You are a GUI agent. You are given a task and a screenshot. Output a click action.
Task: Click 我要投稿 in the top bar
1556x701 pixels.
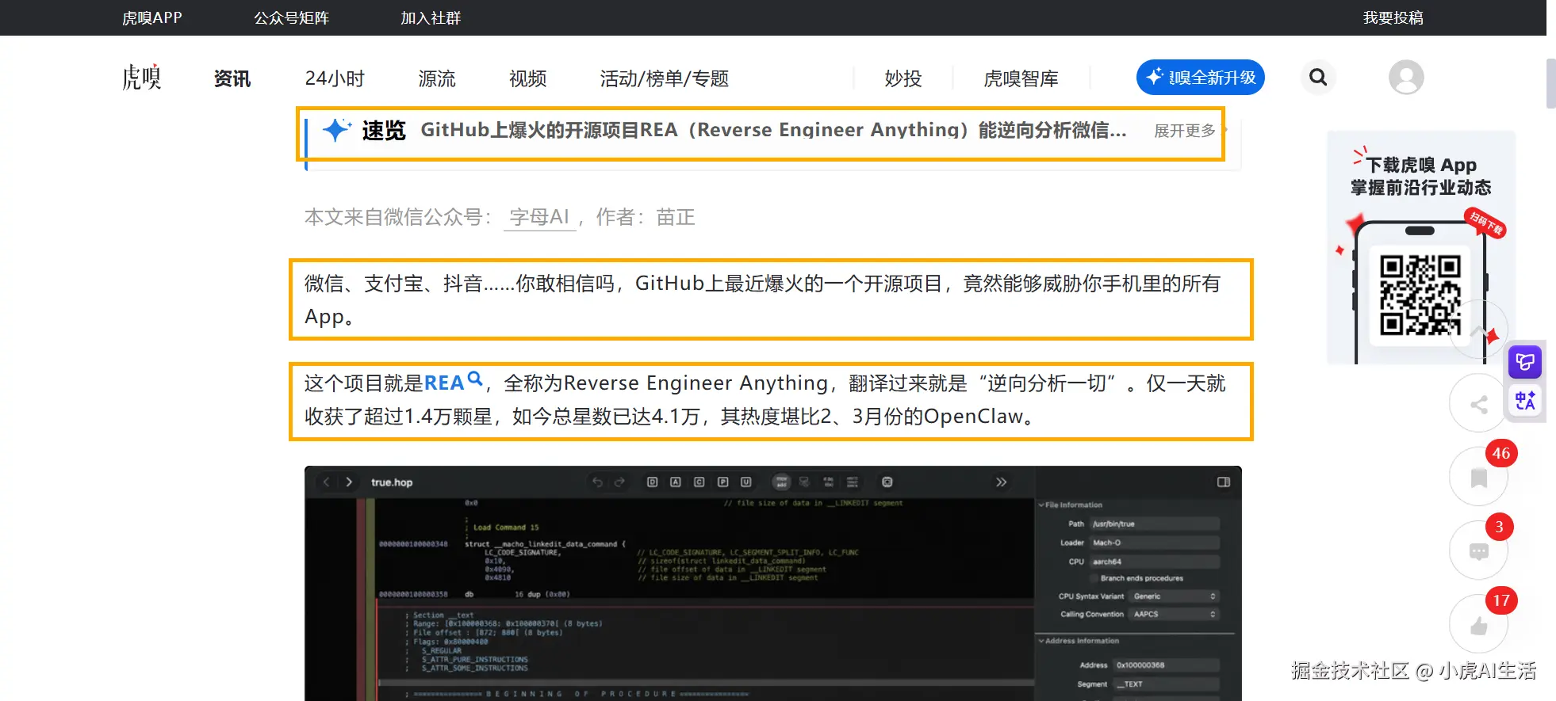pyautogui.click(x=1393, y=17)
